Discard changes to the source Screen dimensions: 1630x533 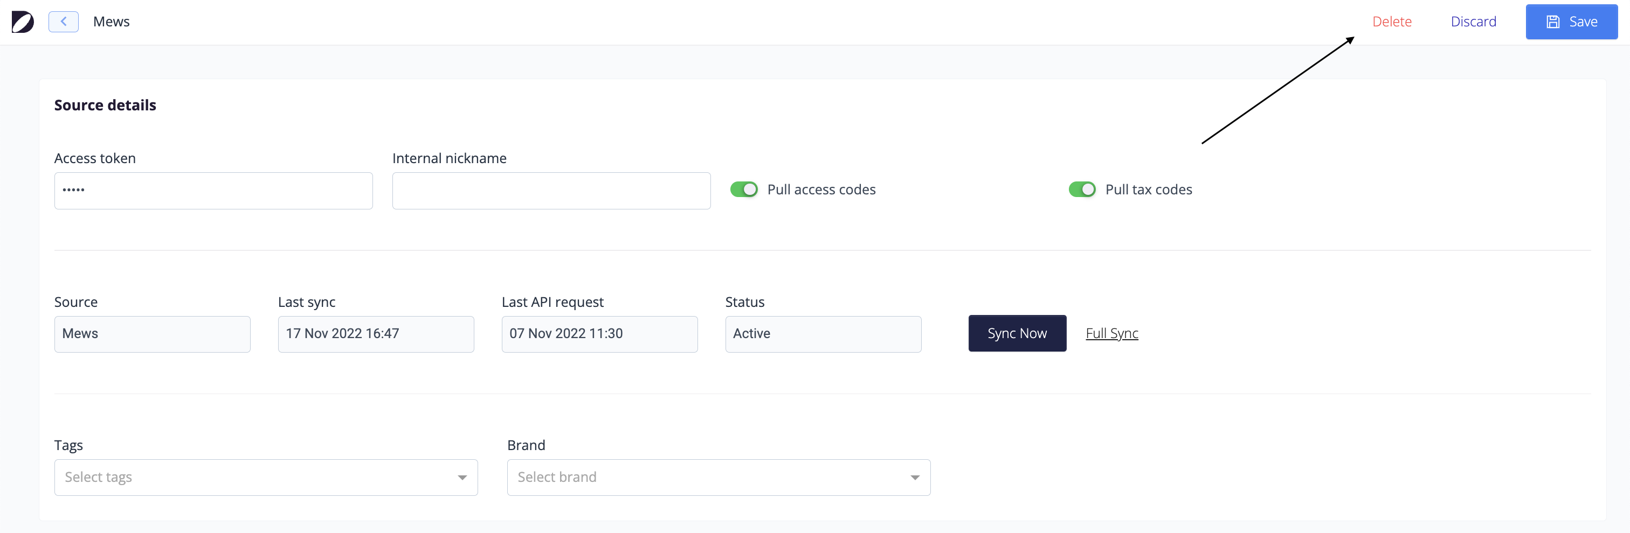click(x=1473, y=22)
